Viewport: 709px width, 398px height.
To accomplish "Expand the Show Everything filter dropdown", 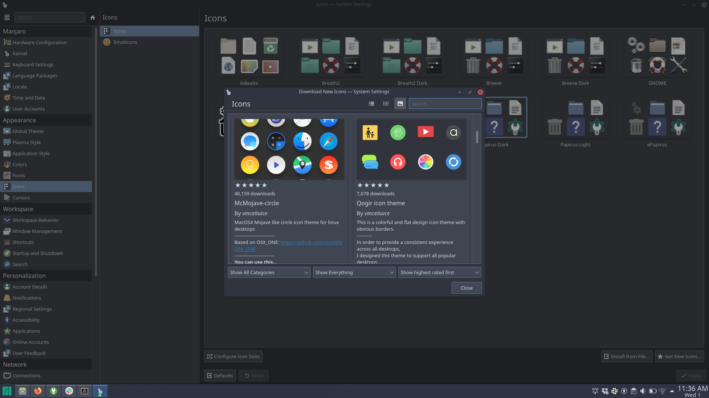I will pos(354,273).
